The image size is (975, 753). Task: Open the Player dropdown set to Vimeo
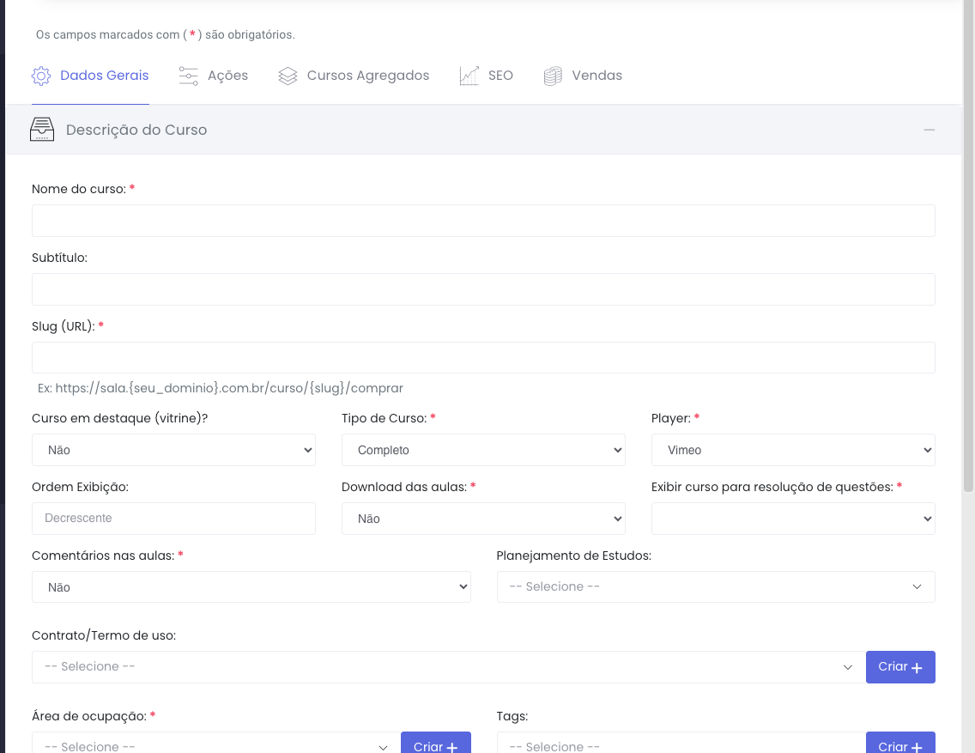click(x=793, y=450)
